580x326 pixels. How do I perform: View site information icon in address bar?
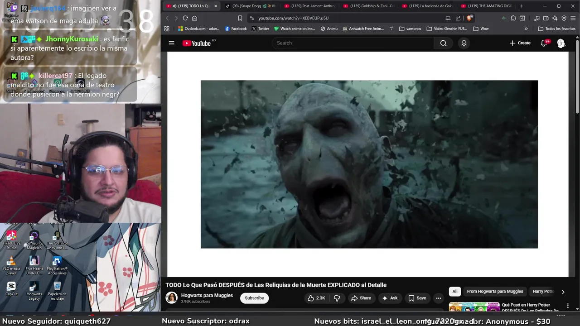click(x=252, y=18)
